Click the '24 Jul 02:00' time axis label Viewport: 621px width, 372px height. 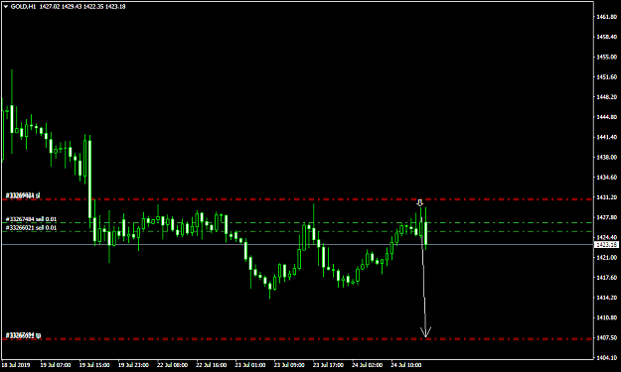tap(367, 365)
